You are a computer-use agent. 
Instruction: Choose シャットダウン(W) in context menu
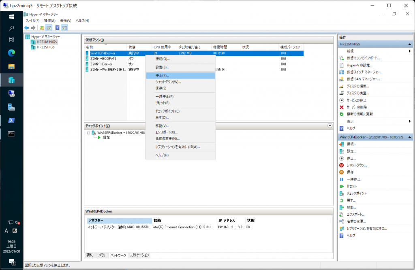(180, 82)
